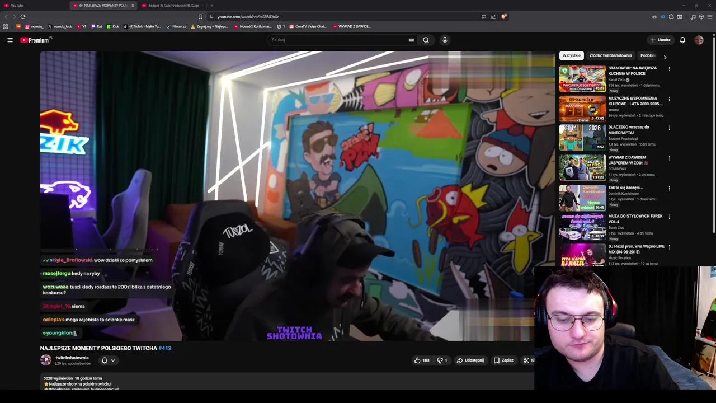Screen dimensions: 716x403
Task: Open the twitchshotownia channel name link
Action: [x=72, y=358]
